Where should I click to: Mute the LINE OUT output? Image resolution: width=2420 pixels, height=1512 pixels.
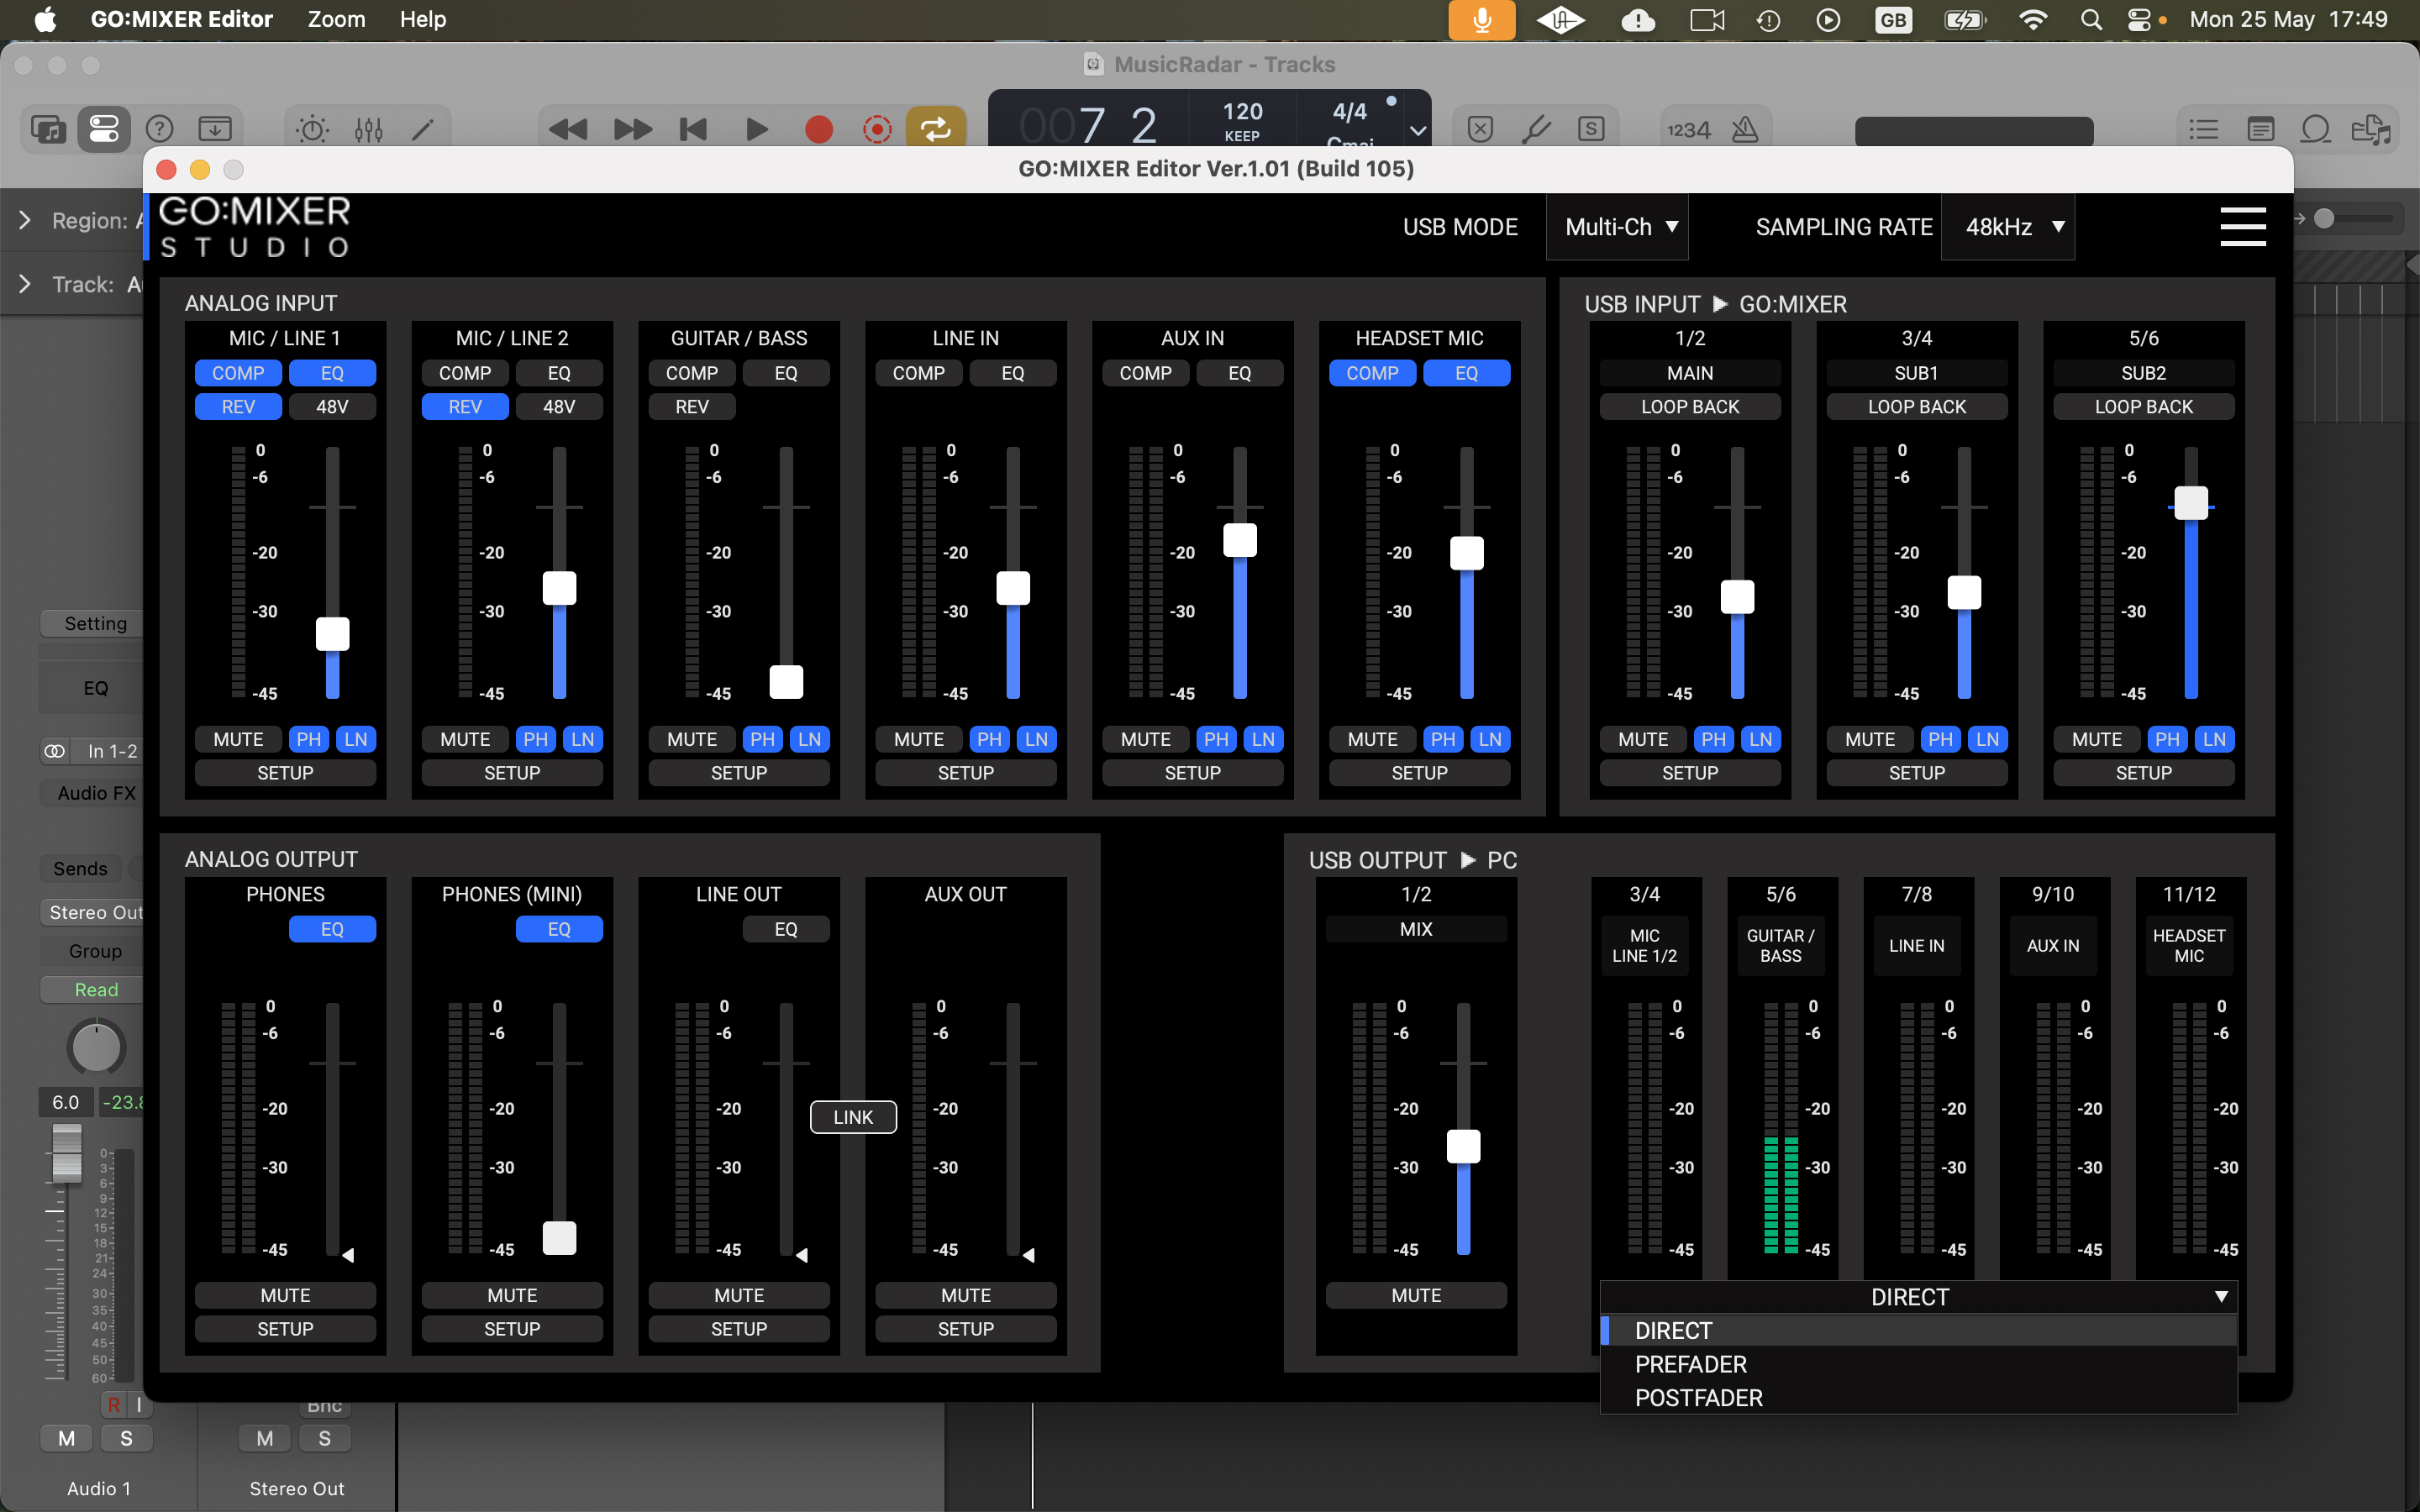point(739,1295)
